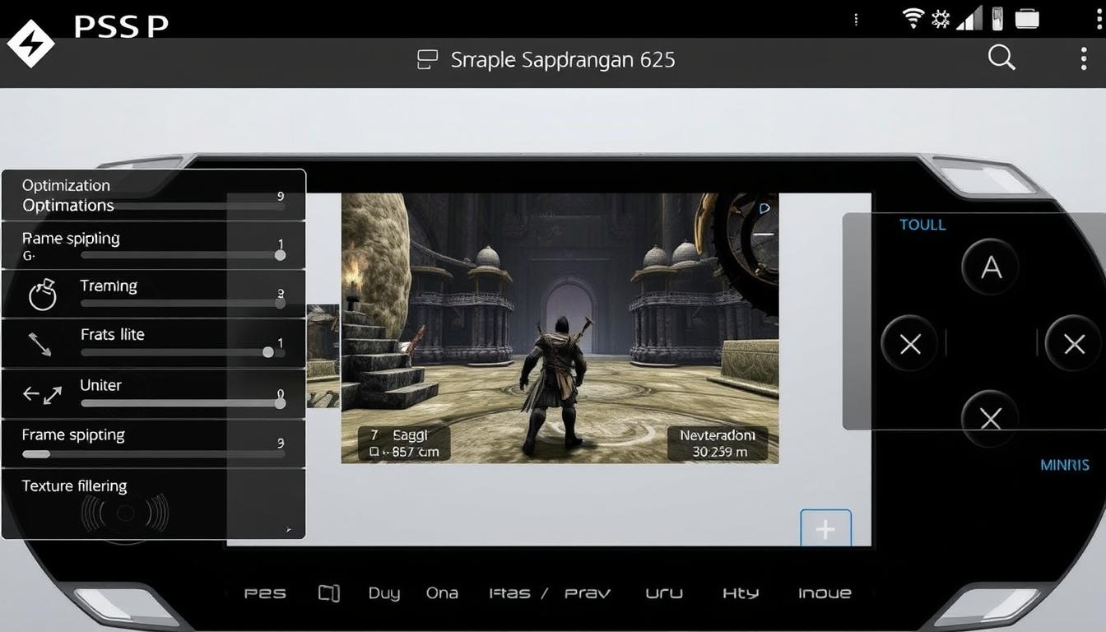Click the circular wave icon under Texture fillering
The height and width of the screenshot is (632, 1106).
(x=125, y=513)
